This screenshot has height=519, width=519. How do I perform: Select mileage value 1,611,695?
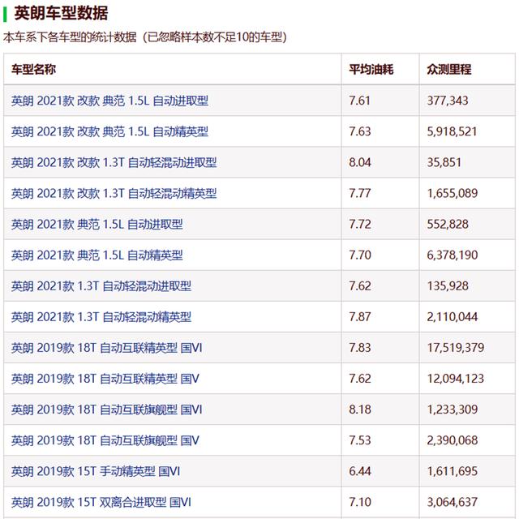pos(453,471)
